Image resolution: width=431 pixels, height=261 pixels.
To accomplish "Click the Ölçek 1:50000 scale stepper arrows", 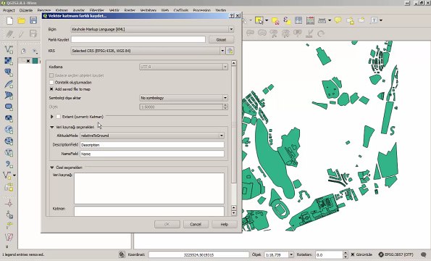I will pyautogui.click(x=225, y=107).
